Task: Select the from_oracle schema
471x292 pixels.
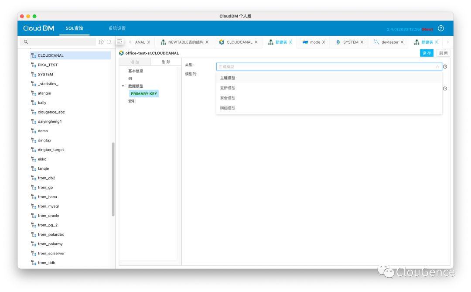Action: coord(48,216)
